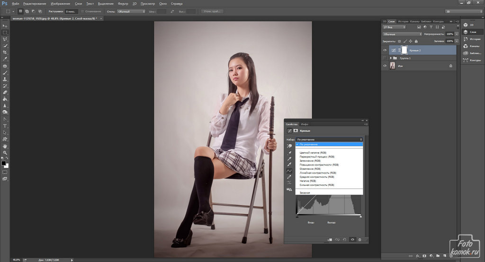The height and width of the screenshot is (262, 485).
Task: Open the Стиль dropdown in options bar
Action: (x=131, y=11)
